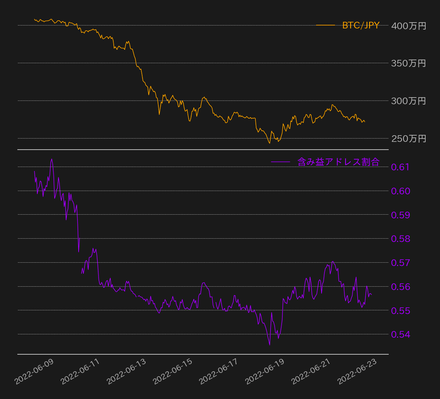This screenshot has height=399, width=440.
Task: Select the 2022-06-23 date tick label
Action: coord(357,372)
